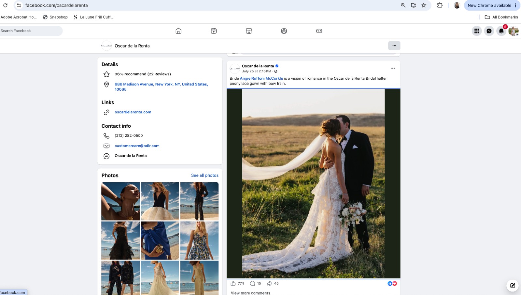Image resolution: width=521 pixels, height=295 pixels.
Task: Reload the page with the refresh icon
Action: click(5, 5)
